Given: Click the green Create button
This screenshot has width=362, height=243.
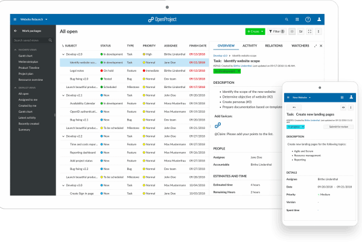Looking at the screenshot, I should click(255, 31).
